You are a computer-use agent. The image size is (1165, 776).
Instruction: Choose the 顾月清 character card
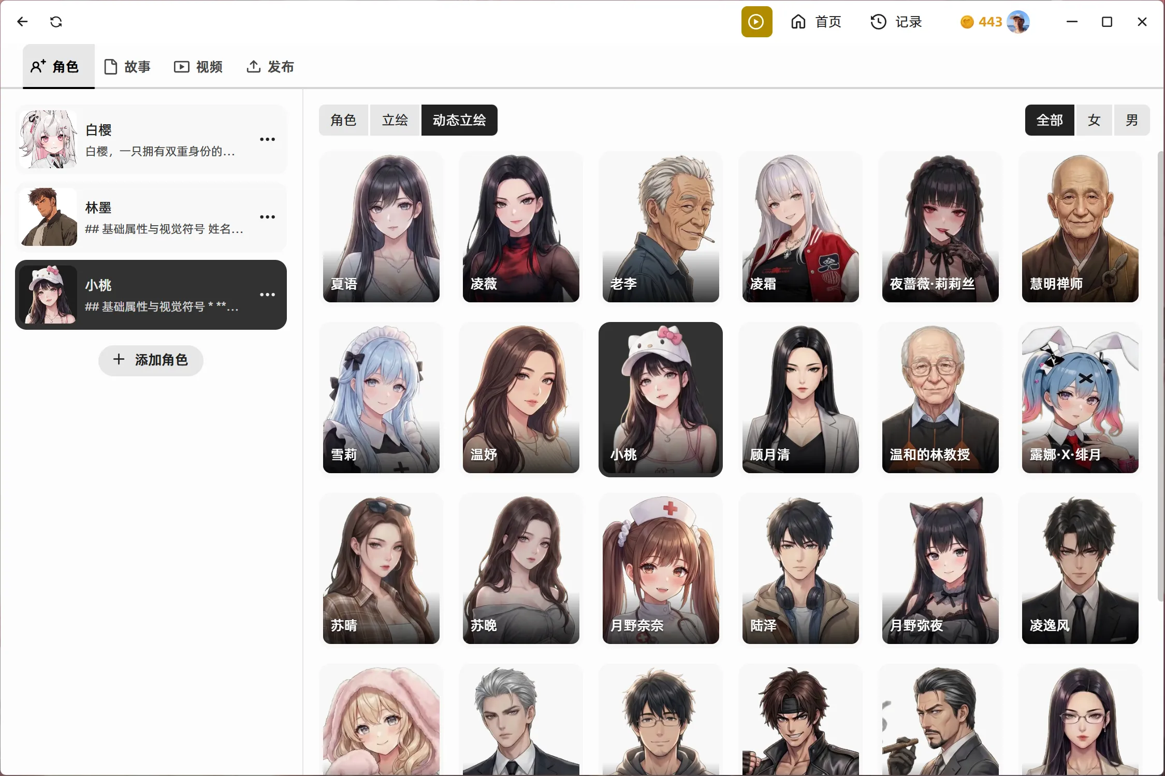[800, 399]
